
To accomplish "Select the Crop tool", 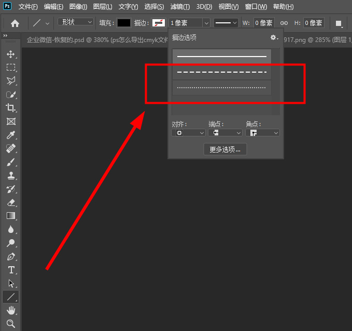I will [x=10, y=108].
